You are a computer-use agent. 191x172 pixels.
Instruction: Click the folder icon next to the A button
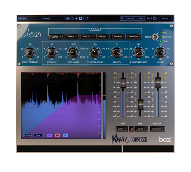[x=76, y=18]
